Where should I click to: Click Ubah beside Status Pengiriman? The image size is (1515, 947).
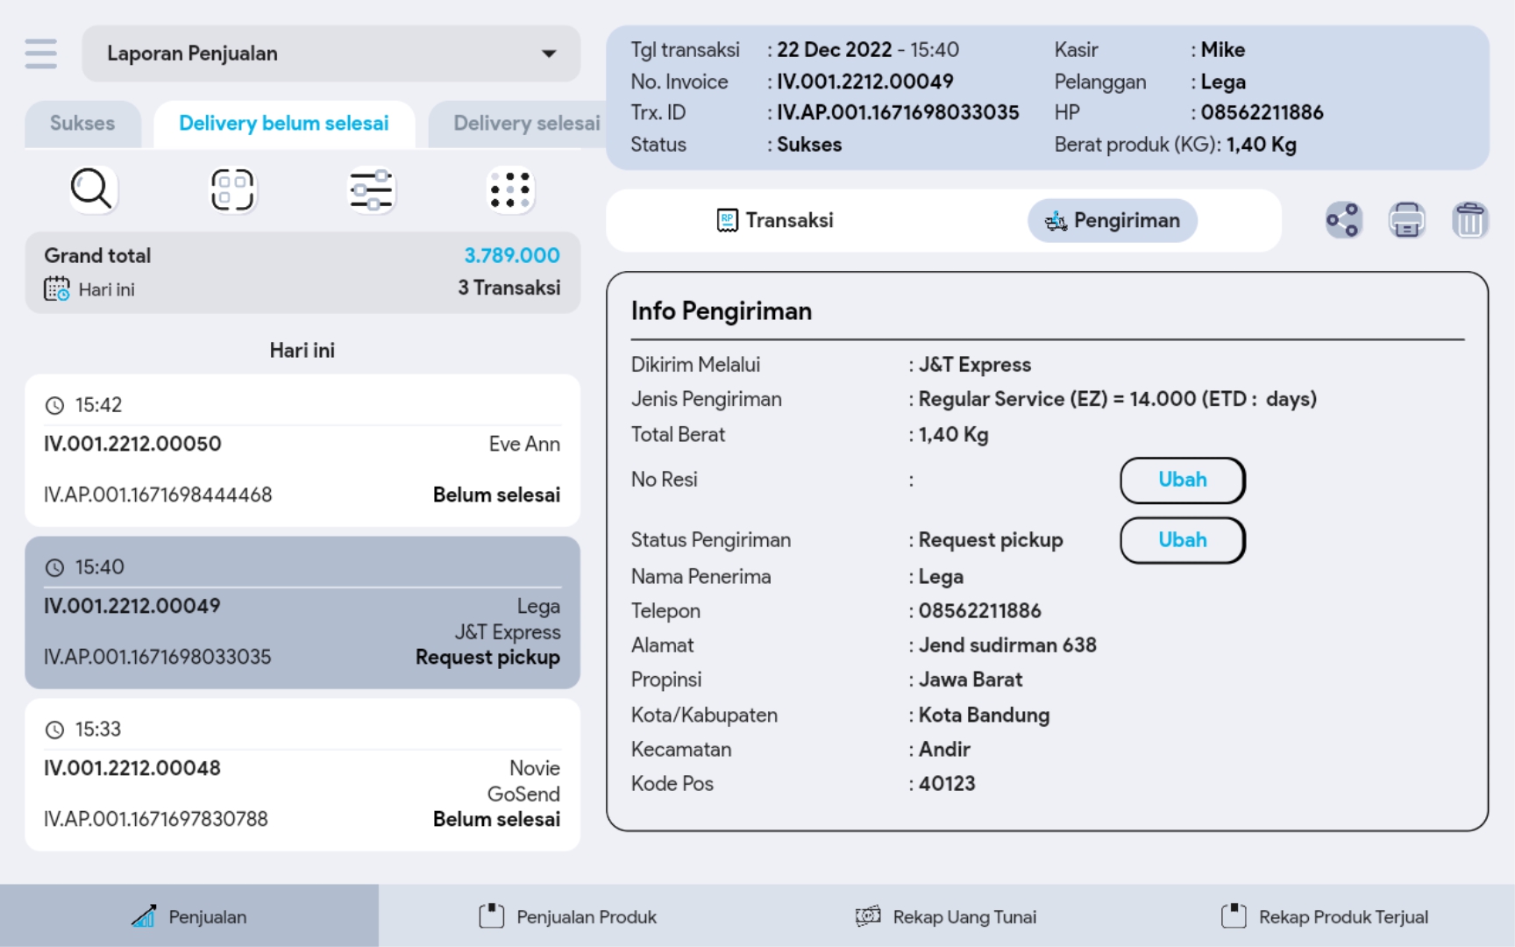1182,540
